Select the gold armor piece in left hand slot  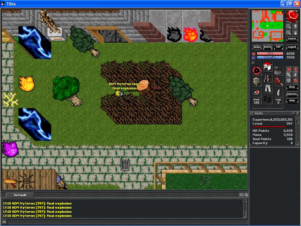click(x=257, y=81)
